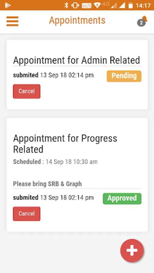Tap the vibrate mode status icon
Viewport: 154px width, 273px height.
pyautogui.click(x=75, y=5)
